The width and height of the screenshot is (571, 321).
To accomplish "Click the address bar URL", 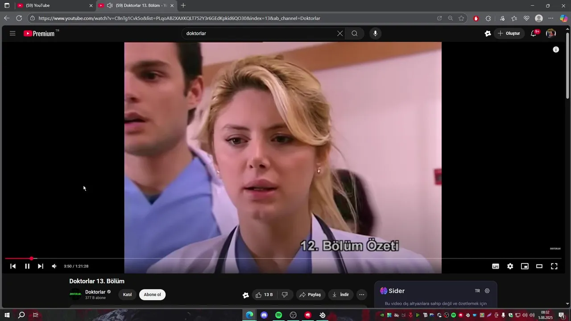I will tap(179, 18).
